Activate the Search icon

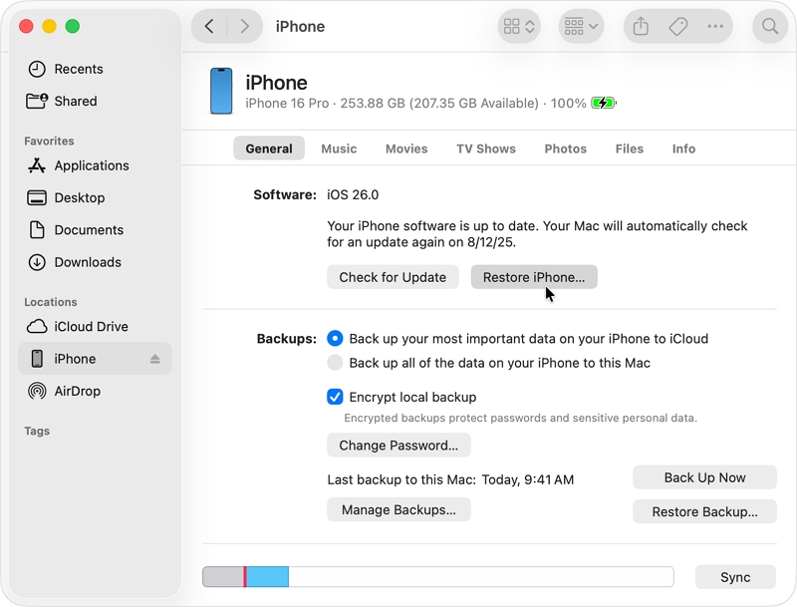[769, 26]
